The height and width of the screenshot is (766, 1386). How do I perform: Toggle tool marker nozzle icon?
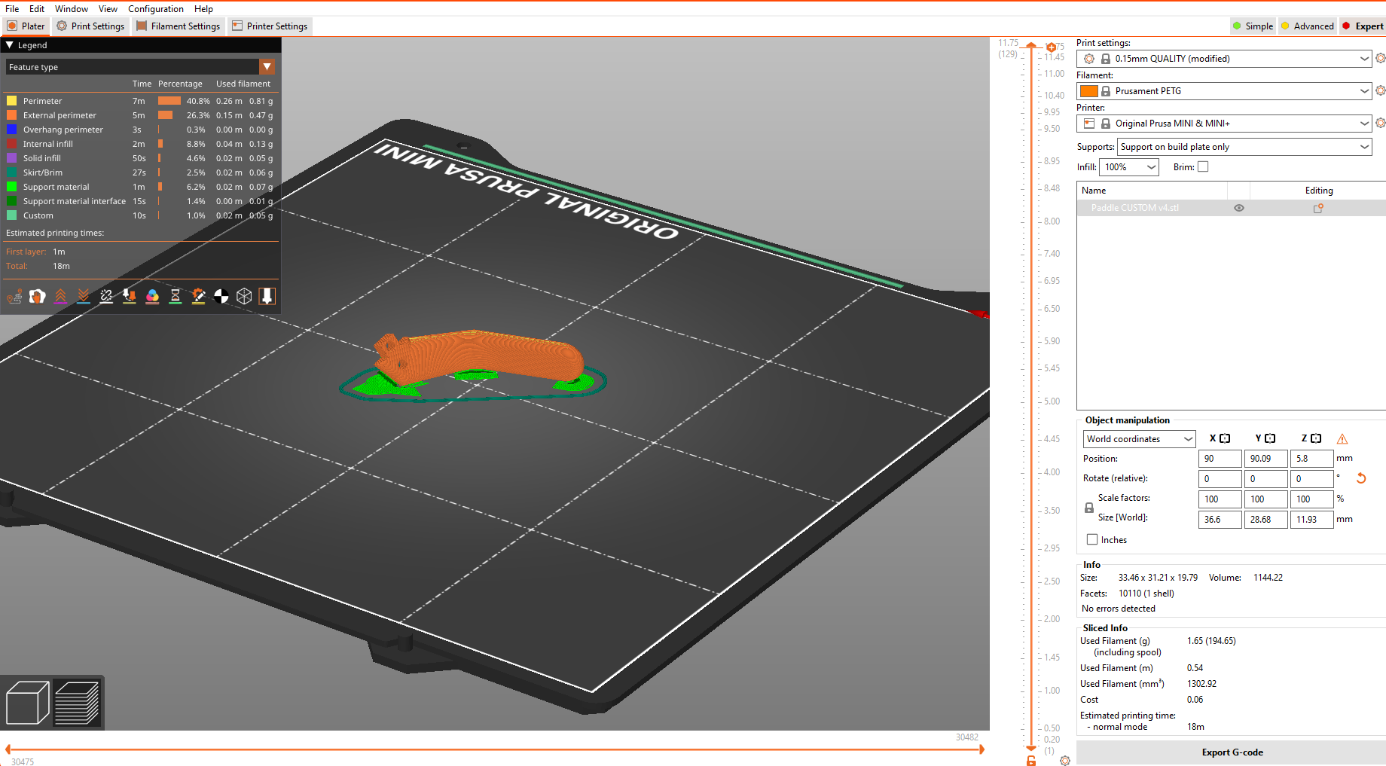click(x=267, y=297)
